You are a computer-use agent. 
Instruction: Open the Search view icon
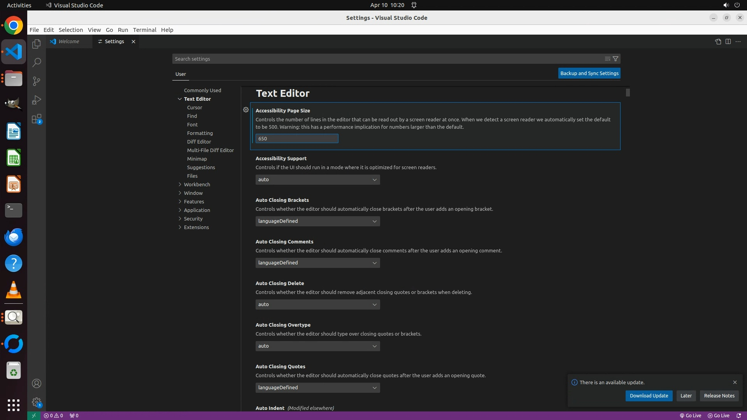37,63
